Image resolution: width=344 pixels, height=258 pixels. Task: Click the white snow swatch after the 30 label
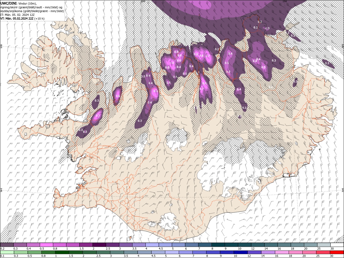(x=337, y=245)
